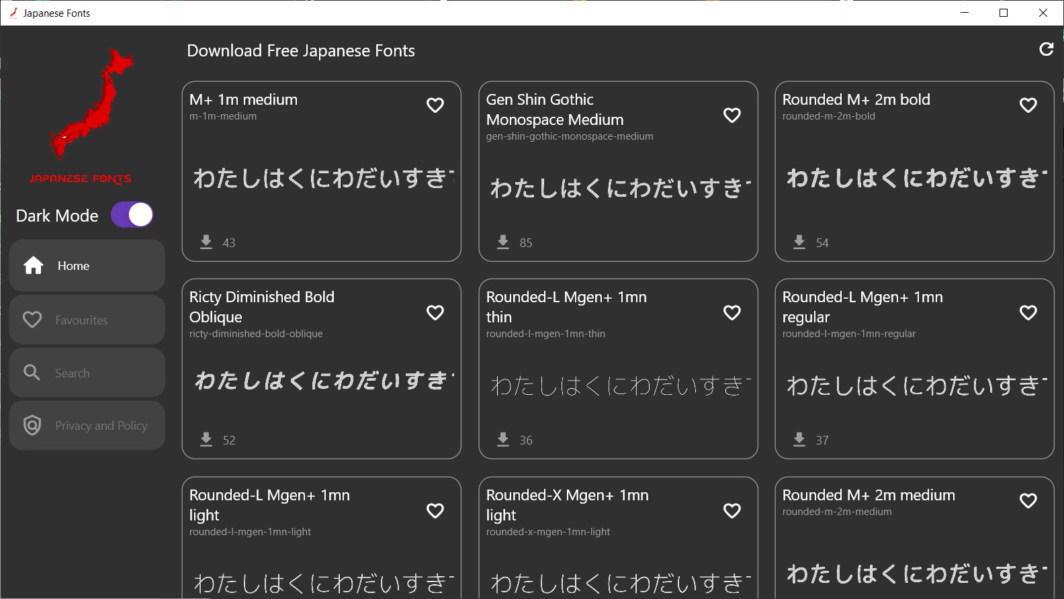
Task: Favourite the Rounded M+ 2m medium font
Action: (1028, 501)
